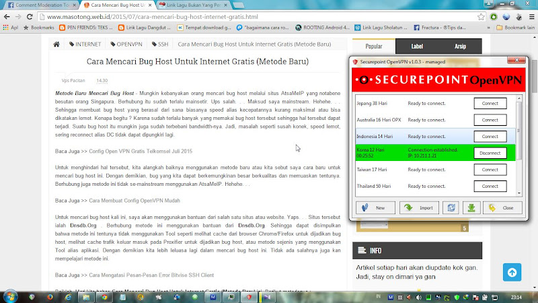Open the Lirik Lagu Dangdut bookmark
The width and height of the screenshot is (538, 303).
pos(145,28)
